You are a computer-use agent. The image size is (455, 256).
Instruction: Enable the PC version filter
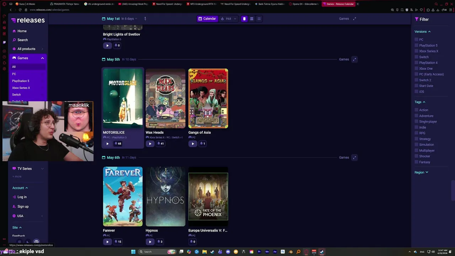416,39
